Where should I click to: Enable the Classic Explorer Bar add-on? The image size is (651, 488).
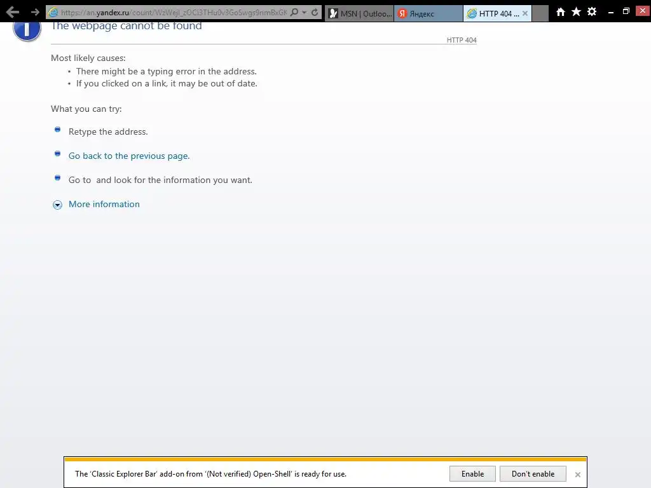point(472,473)
